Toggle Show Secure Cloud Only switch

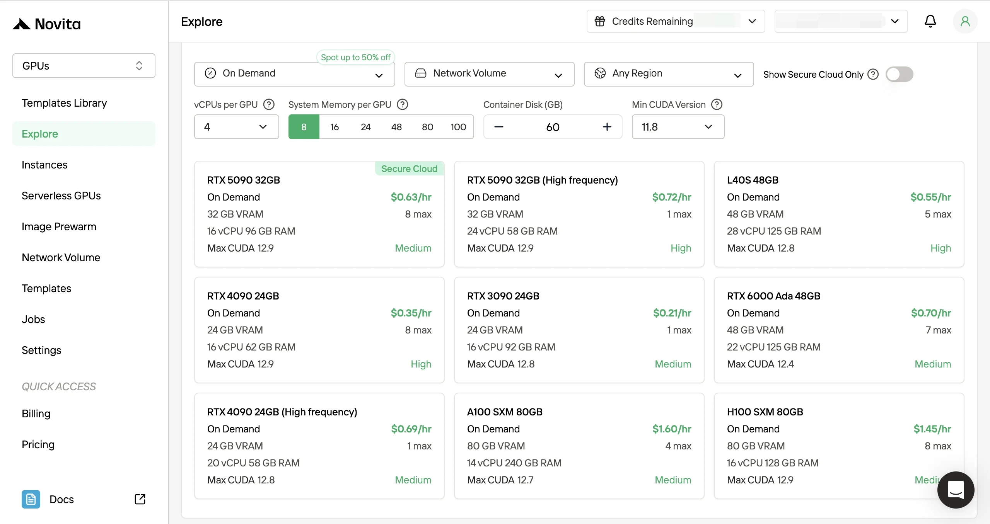pyautogui.click(x=900, y=74)
